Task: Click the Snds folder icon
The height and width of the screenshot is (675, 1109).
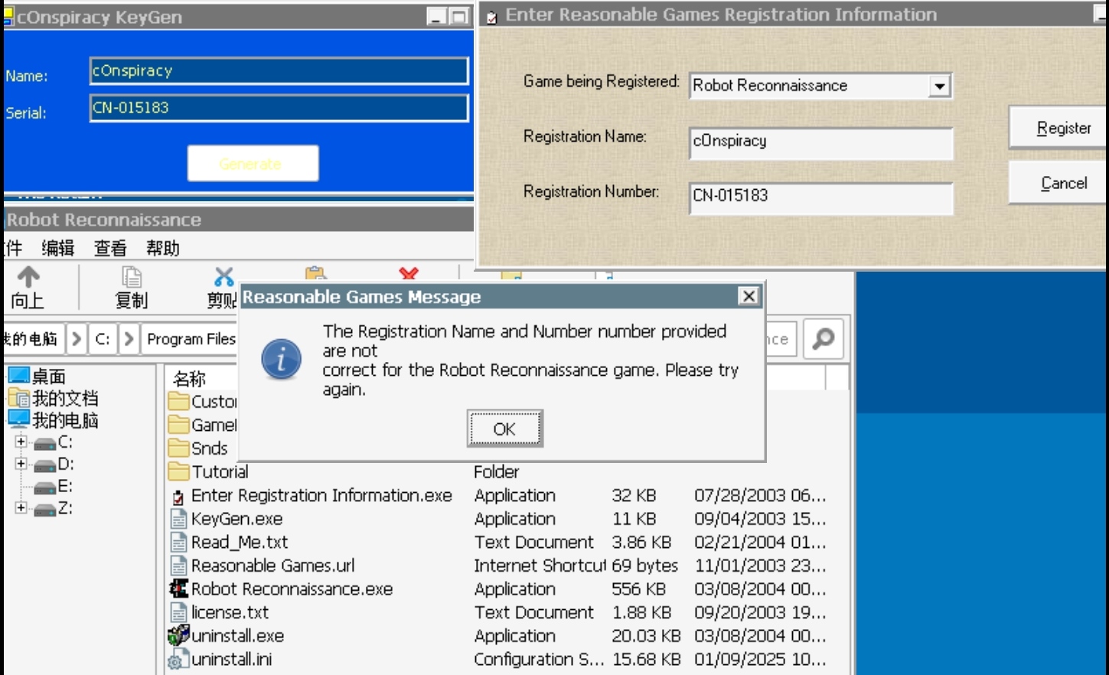Action: pyautogui.click(x=178, y=448)
